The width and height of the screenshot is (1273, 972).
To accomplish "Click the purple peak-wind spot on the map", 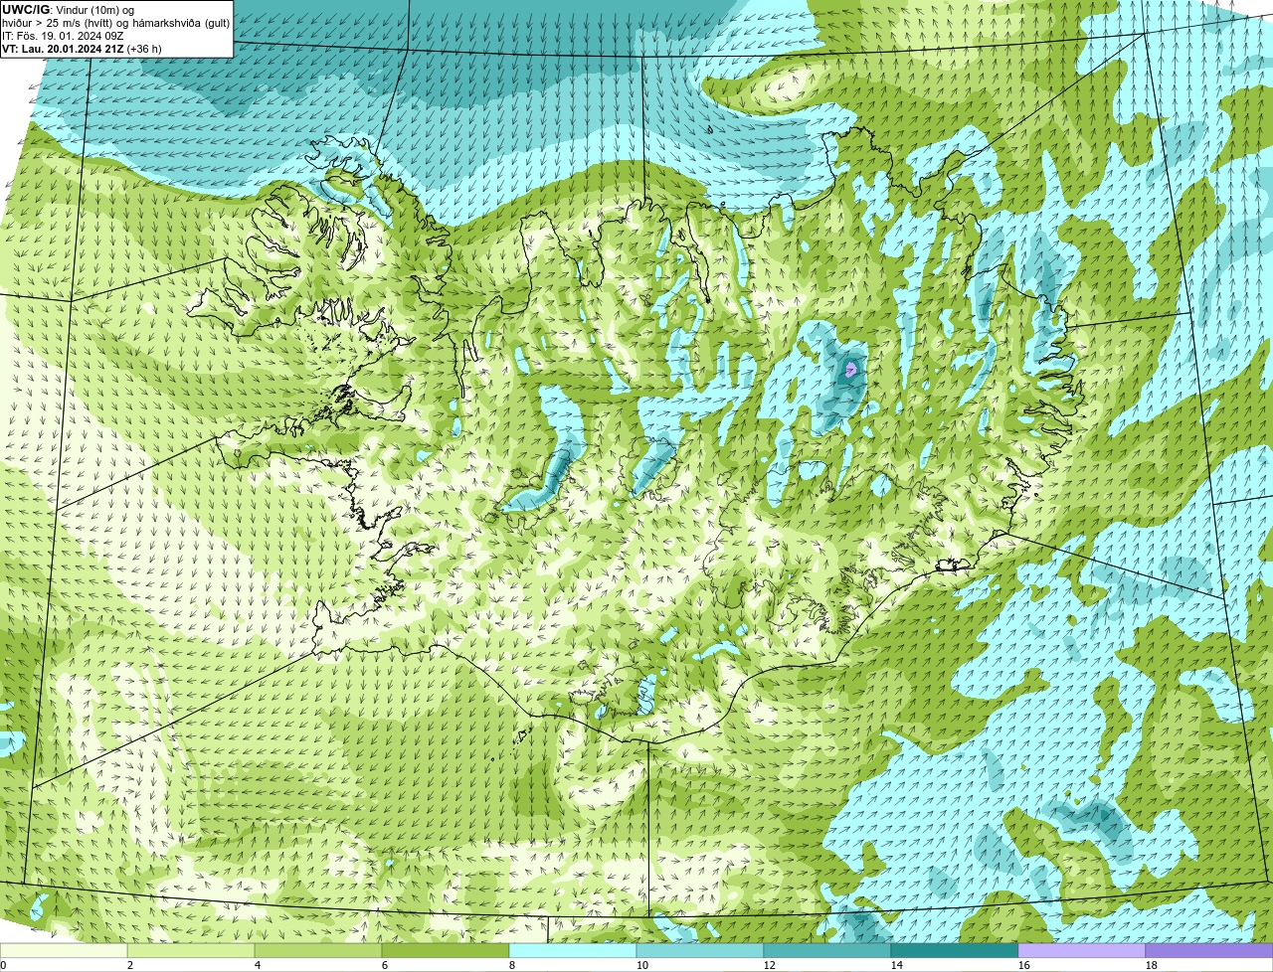I will click(x=850, y=370).
